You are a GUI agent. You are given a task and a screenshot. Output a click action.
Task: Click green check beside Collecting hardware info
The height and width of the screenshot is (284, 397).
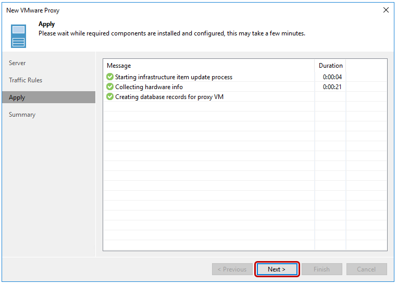click(110, 87)
